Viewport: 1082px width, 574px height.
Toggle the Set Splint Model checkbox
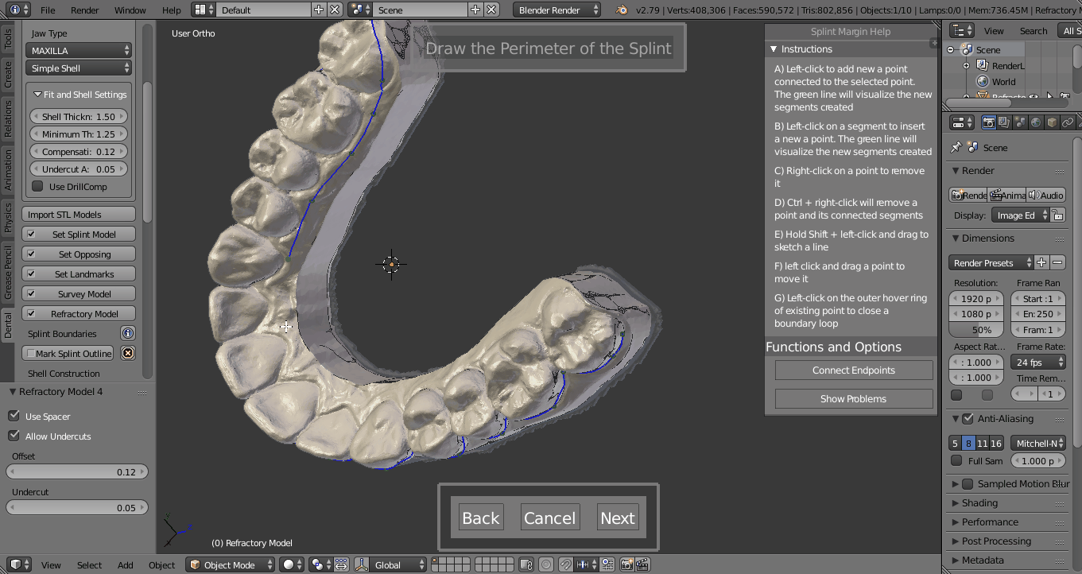point(31,234)
